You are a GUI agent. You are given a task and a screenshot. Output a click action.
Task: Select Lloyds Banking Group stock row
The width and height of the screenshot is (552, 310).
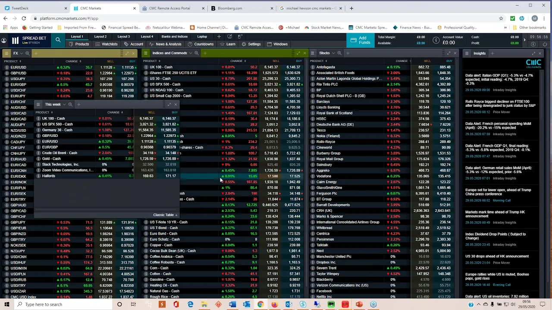[382, 107]
